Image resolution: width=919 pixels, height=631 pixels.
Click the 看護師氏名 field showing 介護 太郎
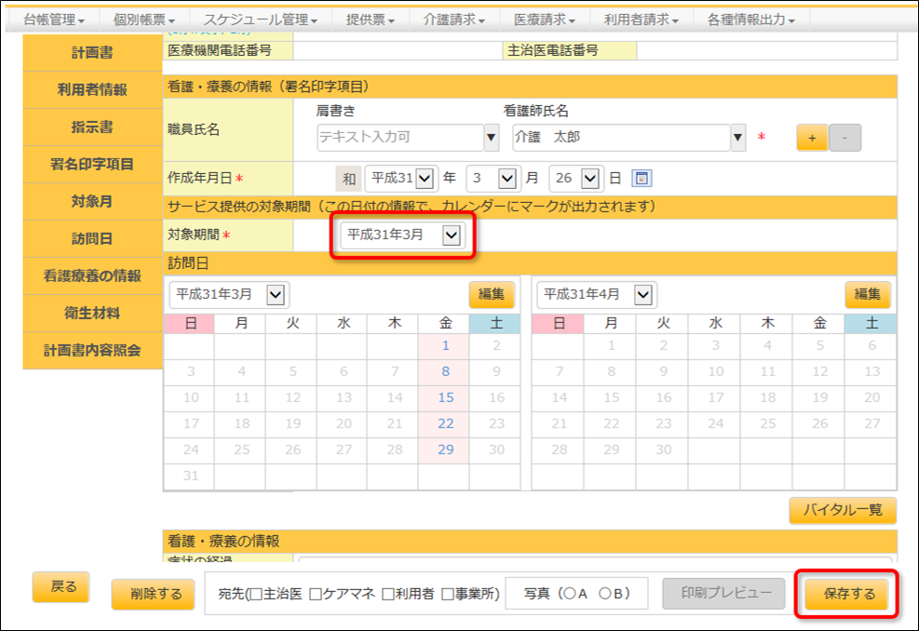pyautogui.click(x=621, y=138)
